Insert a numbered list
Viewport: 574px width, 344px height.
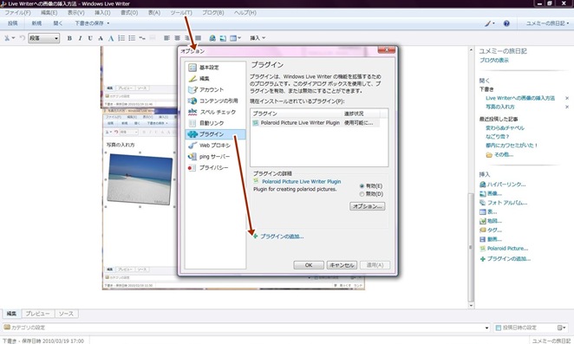coord(121,38)
